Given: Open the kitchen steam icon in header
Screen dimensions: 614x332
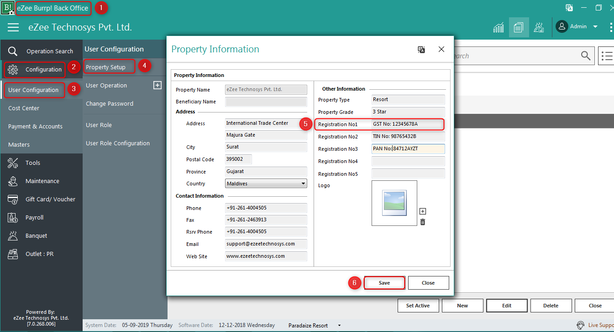Looking at the screenshot, I should (539, 27).
